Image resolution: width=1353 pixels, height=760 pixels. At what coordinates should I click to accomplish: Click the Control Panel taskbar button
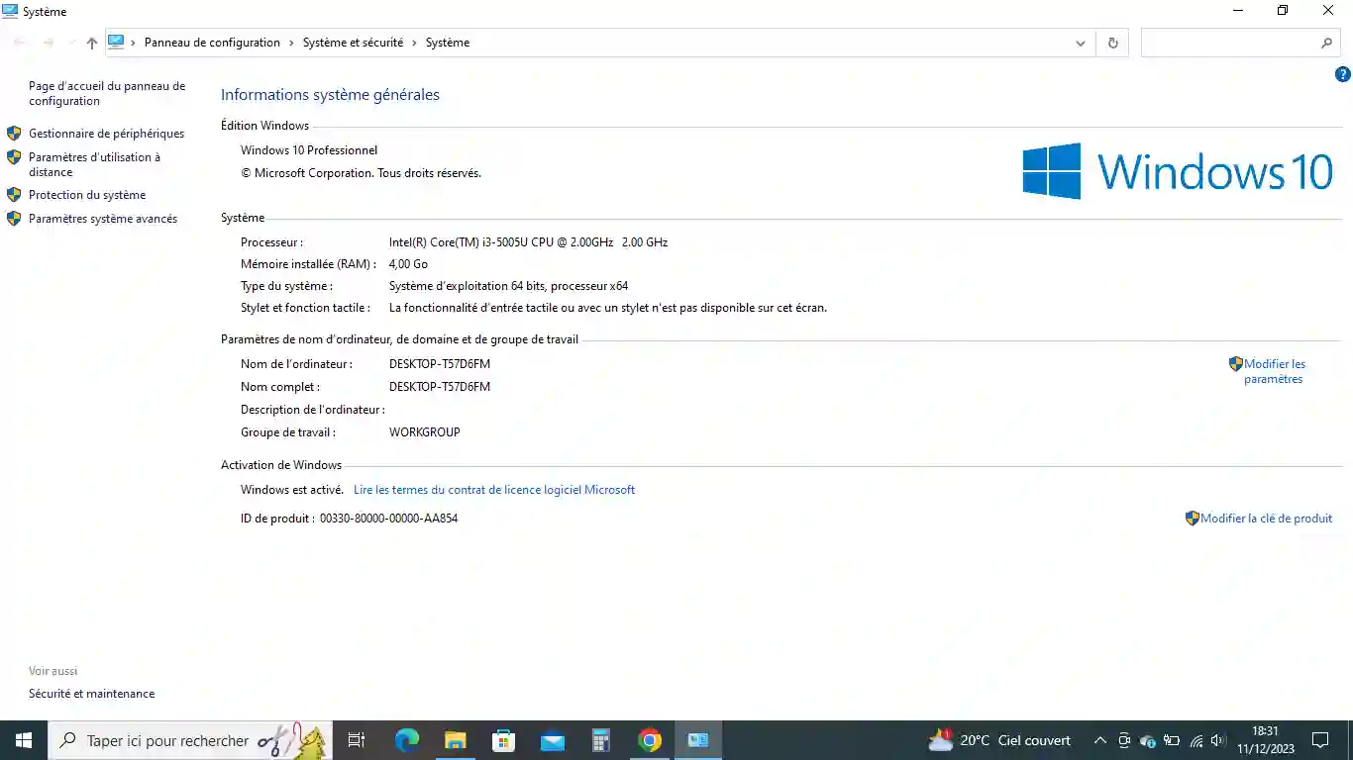(x=698, y=740)
